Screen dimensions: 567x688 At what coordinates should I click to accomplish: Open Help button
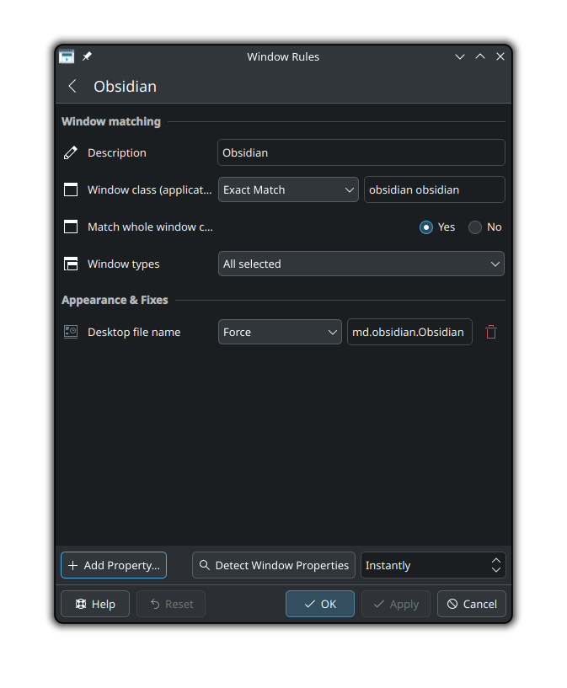[x=95, y=604]
